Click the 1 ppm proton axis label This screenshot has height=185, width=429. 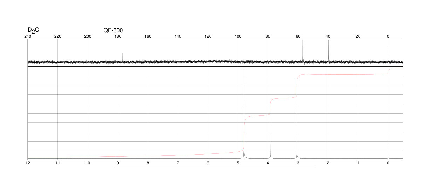point(358,163)
